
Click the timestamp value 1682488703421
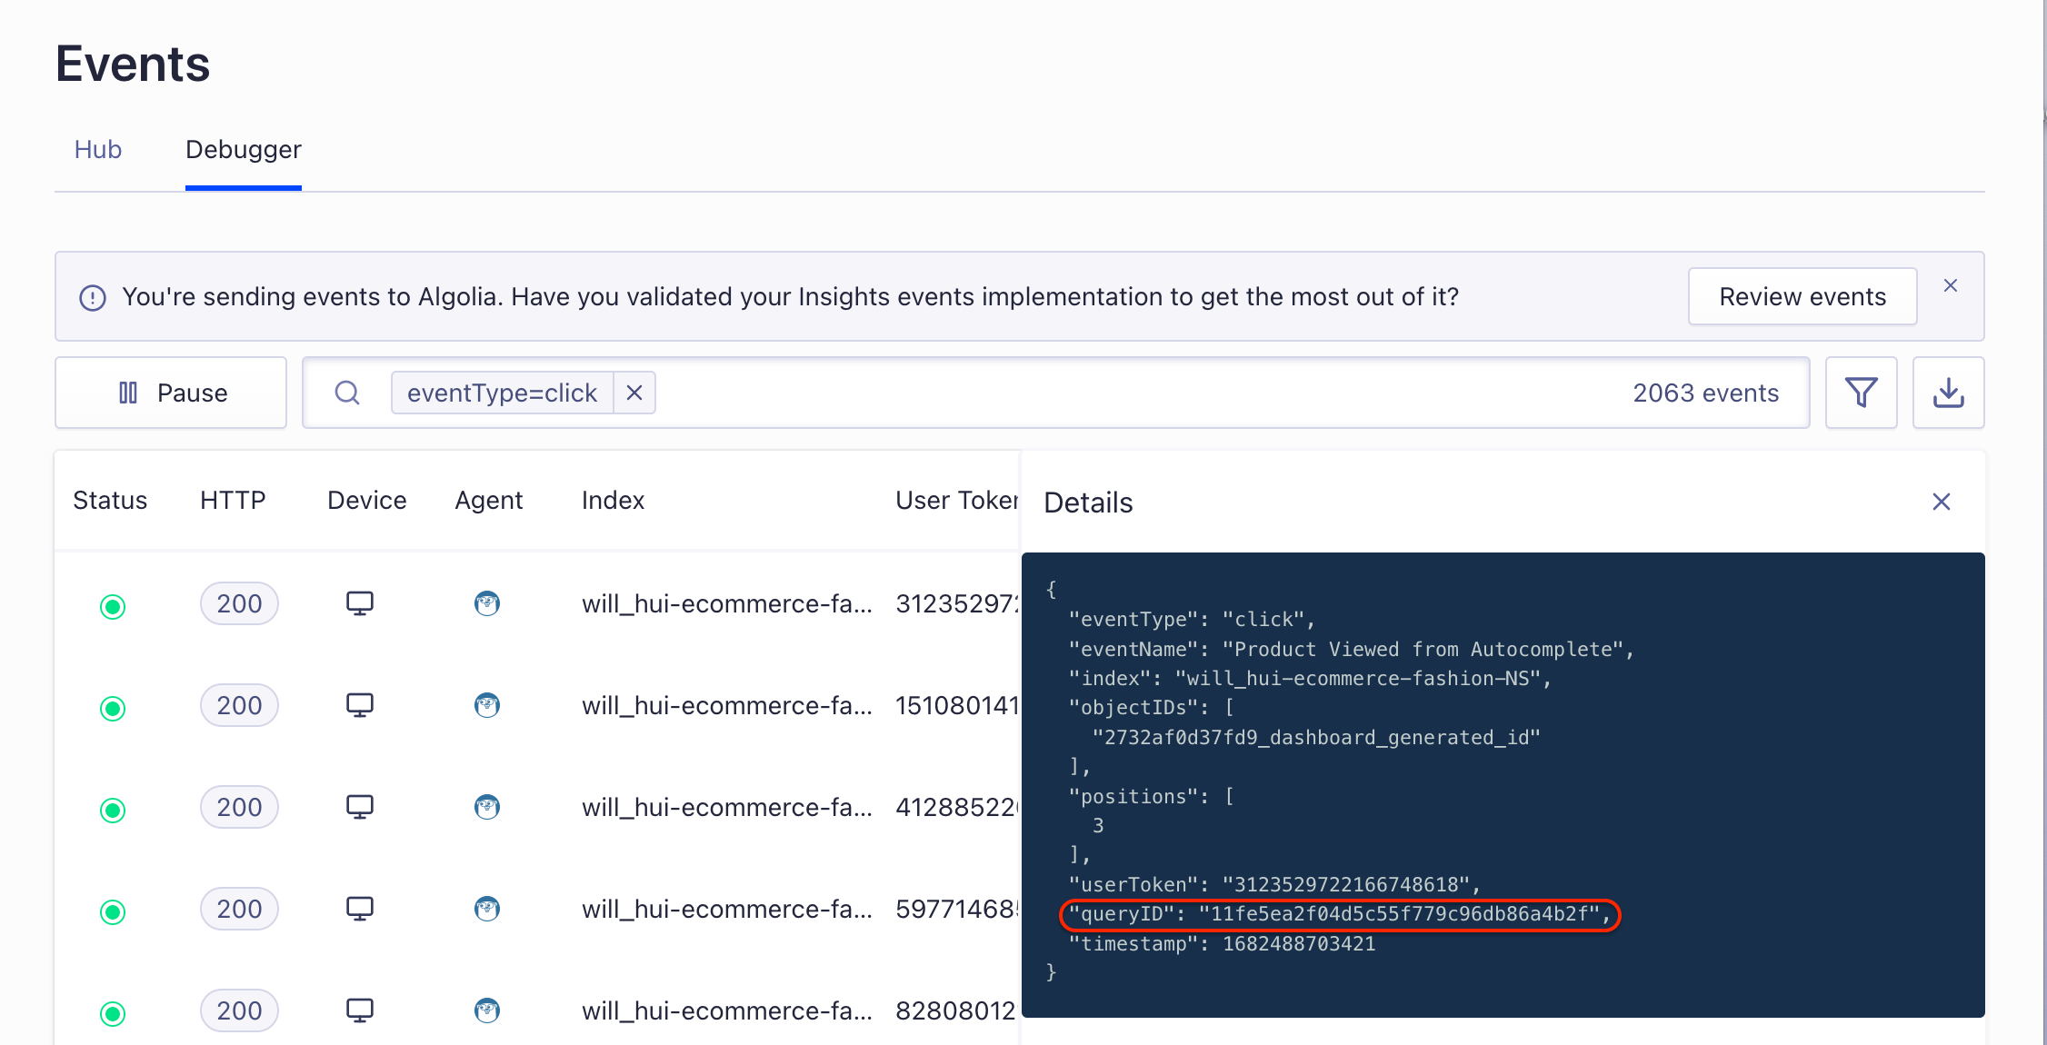pyautogui.click(x=1299, y=943)
